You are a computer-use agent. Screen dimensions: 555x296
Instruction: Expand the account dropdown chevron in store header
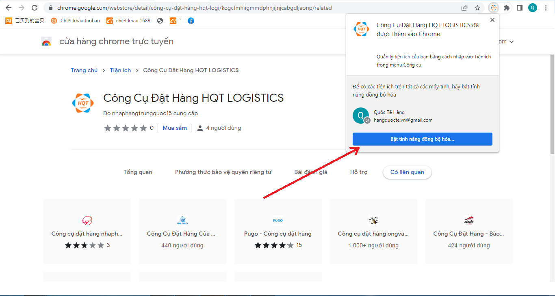pyautogui.click(x=512, y=42)
